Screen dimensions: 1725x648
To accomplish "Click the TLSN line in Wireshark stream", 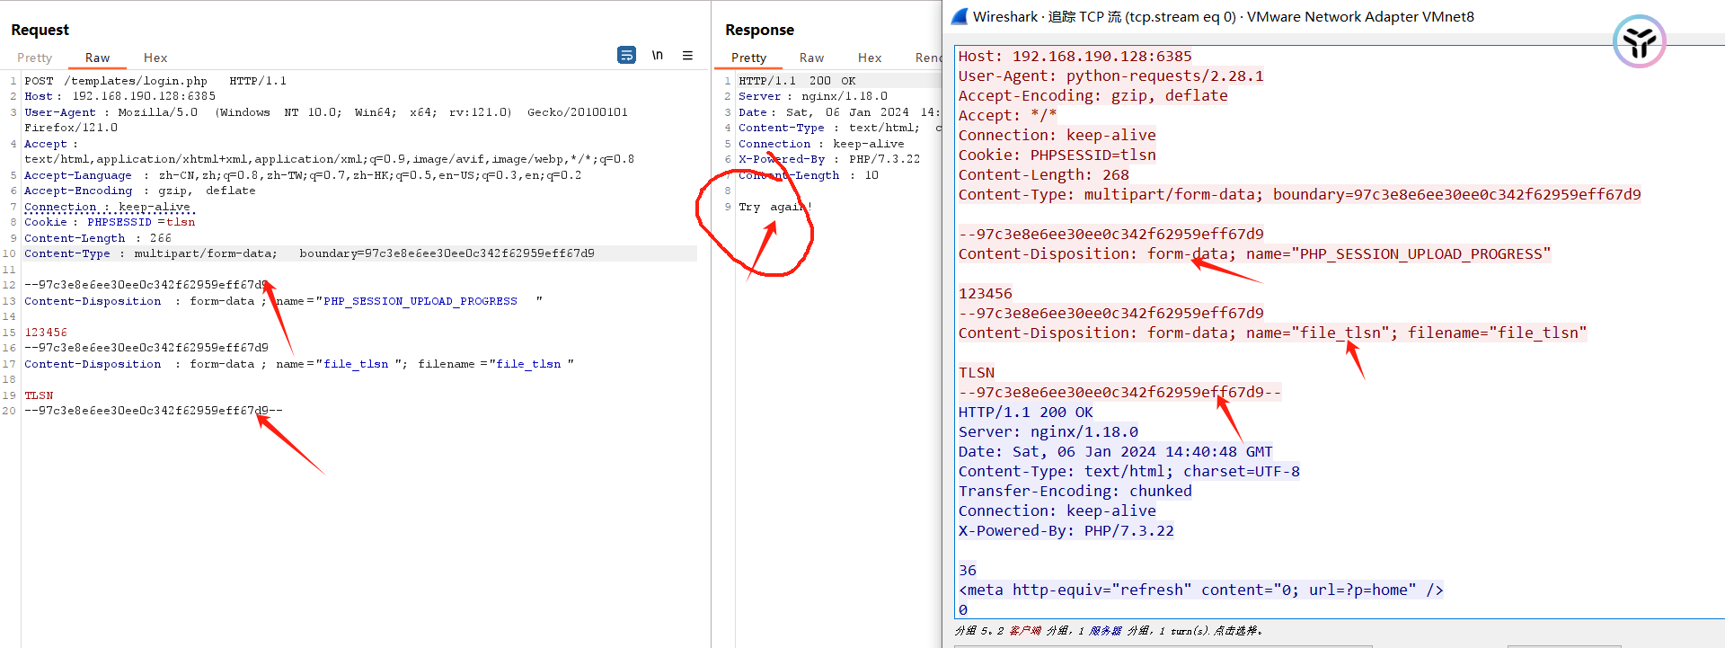I will pyautogui.click(x=977, y=372).
